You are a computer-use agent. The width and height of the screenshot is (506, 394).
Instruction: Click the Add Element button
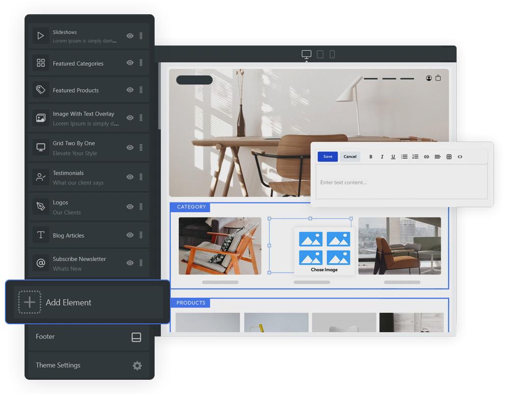88,302
